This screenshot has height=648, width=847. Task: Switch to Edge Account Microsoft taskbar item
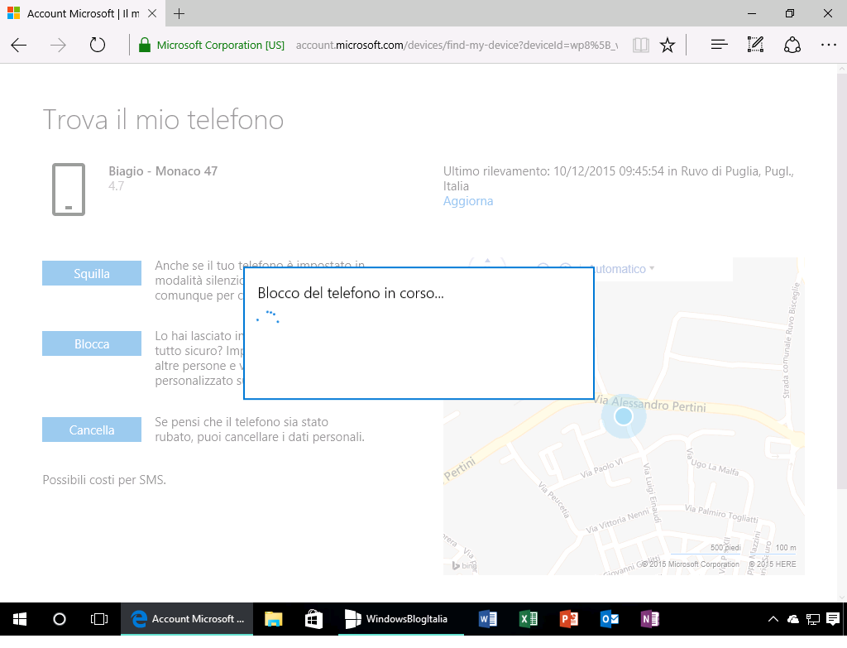click(x=187, y=619)
